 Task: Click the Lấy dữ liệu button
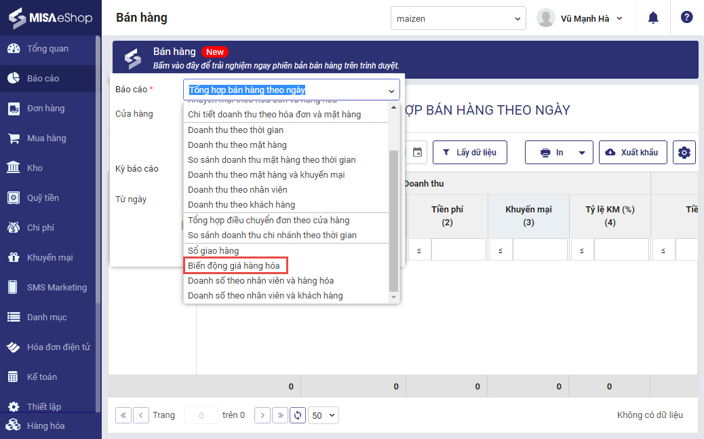point(470,152)
